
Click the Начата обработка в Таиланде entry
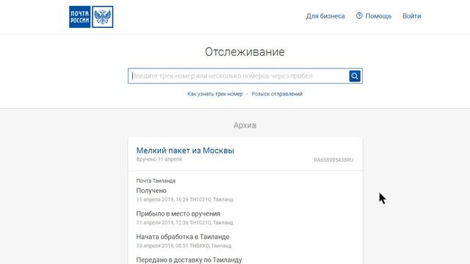tap(183, 237)
